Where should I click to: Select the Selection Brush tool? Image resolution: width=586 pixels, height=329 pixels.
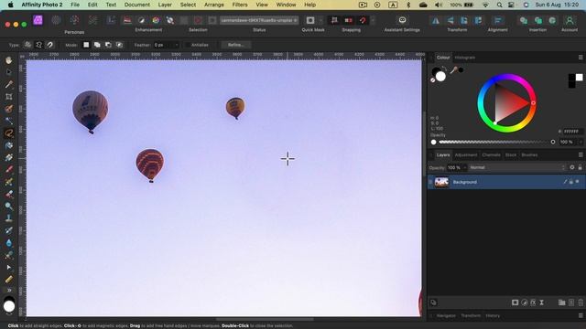pyautogui.click(x=9, y=109)
